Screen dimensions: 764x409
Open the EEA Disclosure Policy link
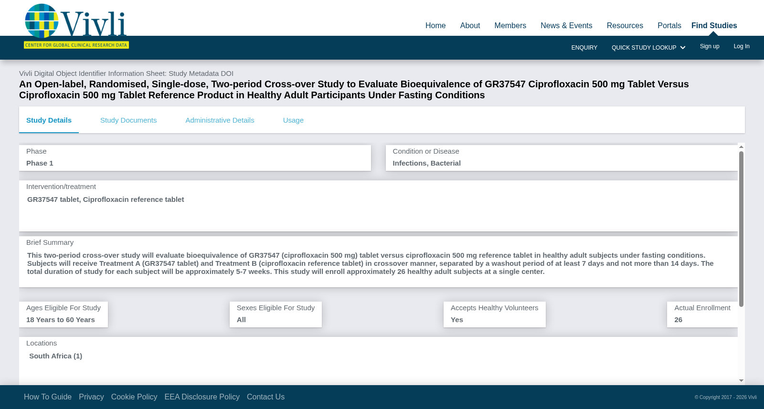(x=202, y=397)
